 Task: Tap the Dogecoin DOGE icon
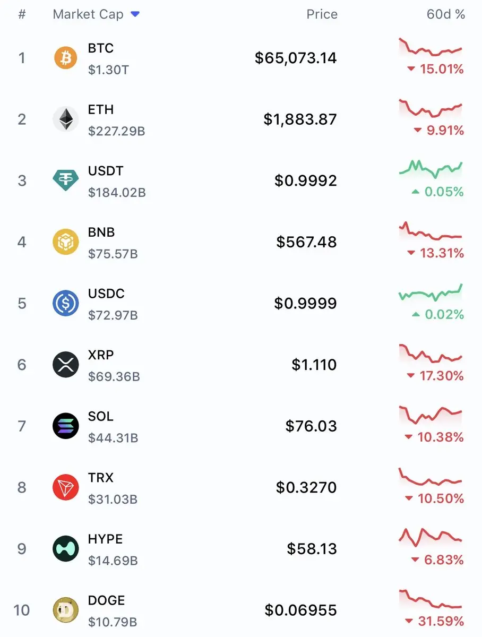66,610
